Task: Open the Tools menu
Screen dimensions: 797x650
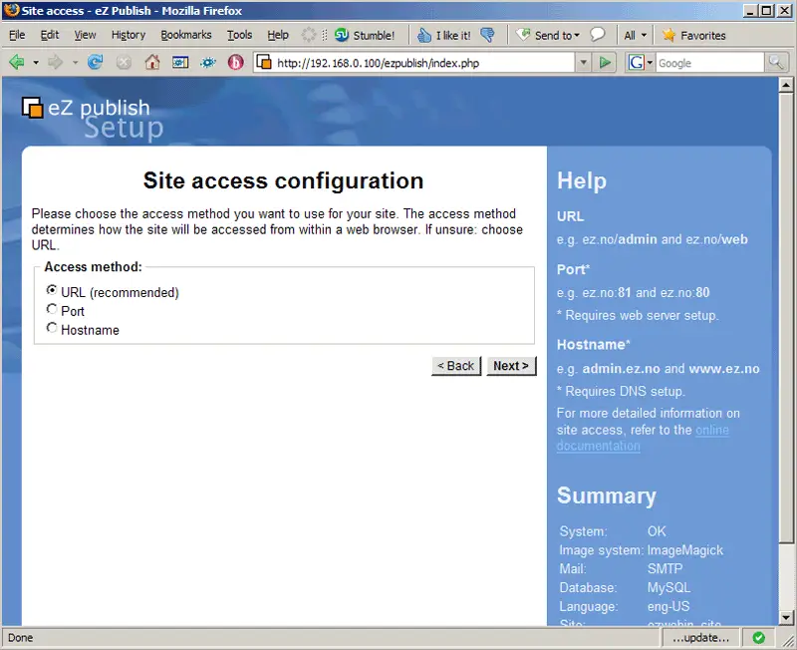Action: coord(239,35)
